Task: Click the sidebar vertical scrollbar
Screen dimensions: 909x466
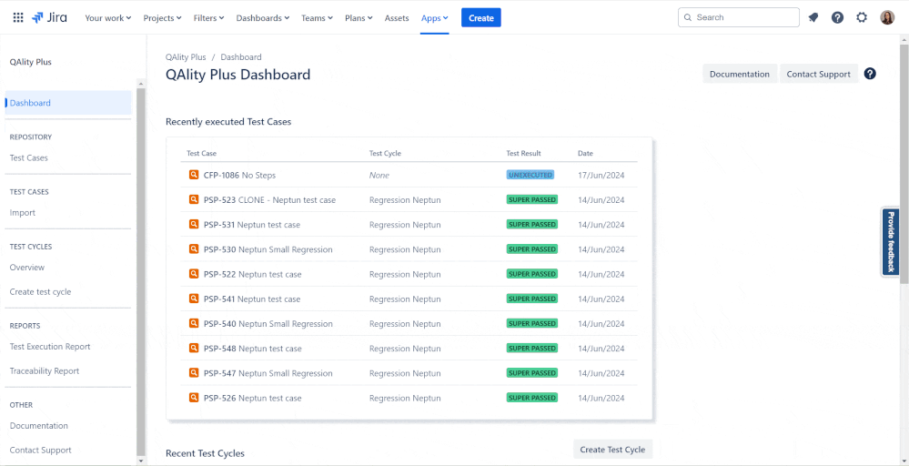Action: [141, 272]
